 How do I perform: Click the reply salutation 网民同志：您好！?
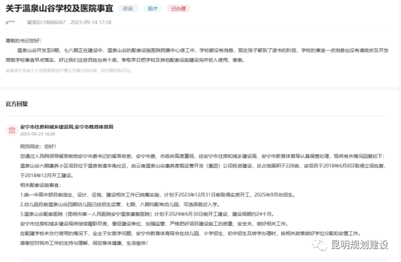pyautogui.click(x=38, y=146)
